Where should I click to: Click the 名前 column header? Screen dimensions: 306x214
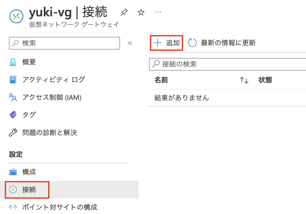pos(161,80)
